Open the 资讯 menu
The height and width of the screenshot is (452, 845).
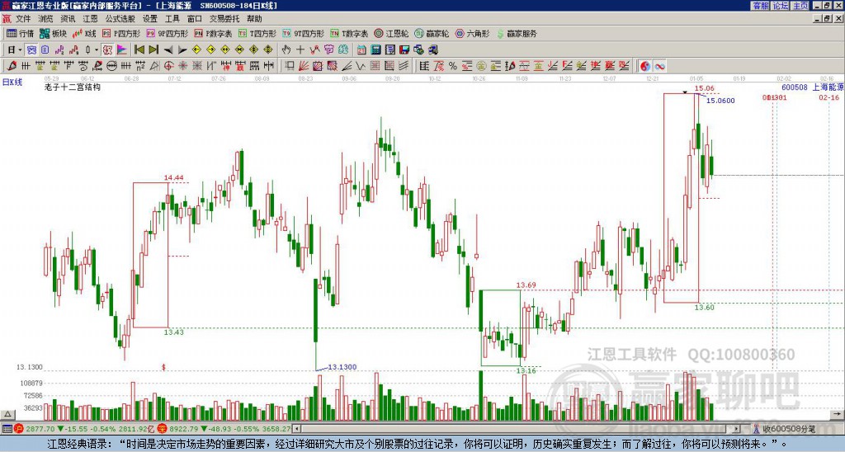68,19
